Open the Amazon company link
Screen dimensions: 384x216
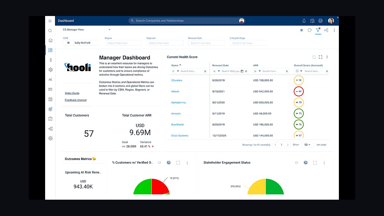176,114
